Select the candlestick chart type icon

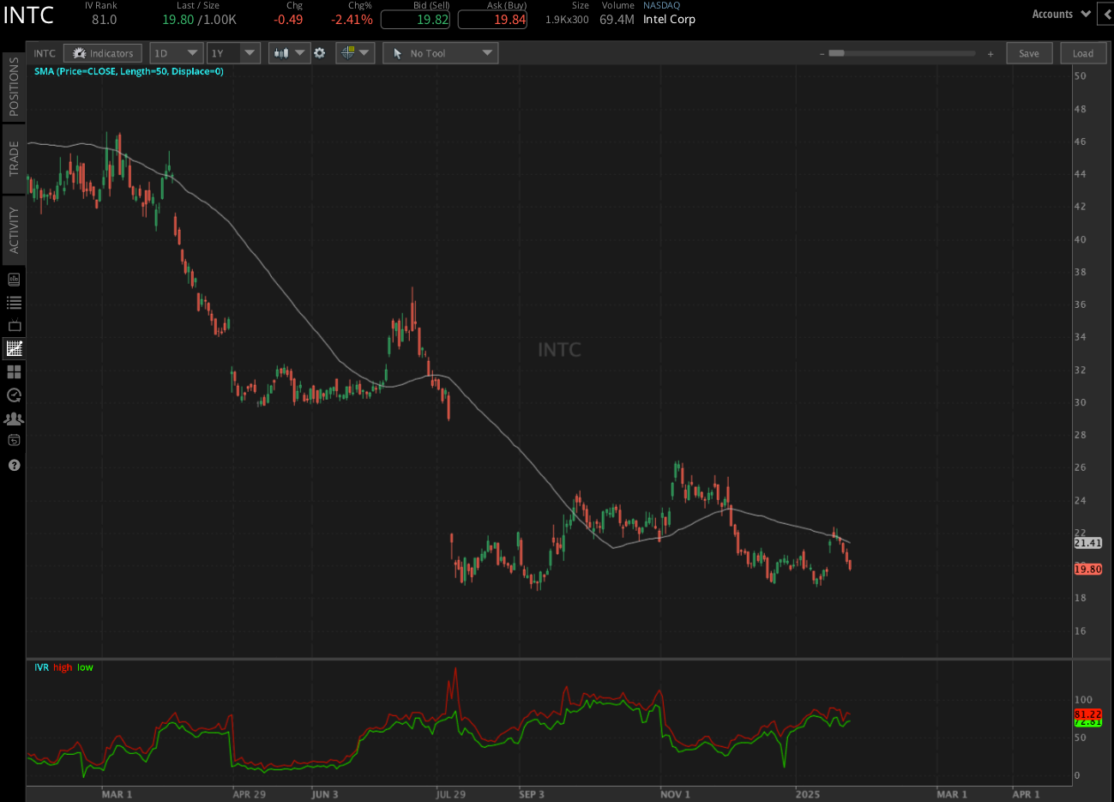pyautogui.click(x=284, y=52)
